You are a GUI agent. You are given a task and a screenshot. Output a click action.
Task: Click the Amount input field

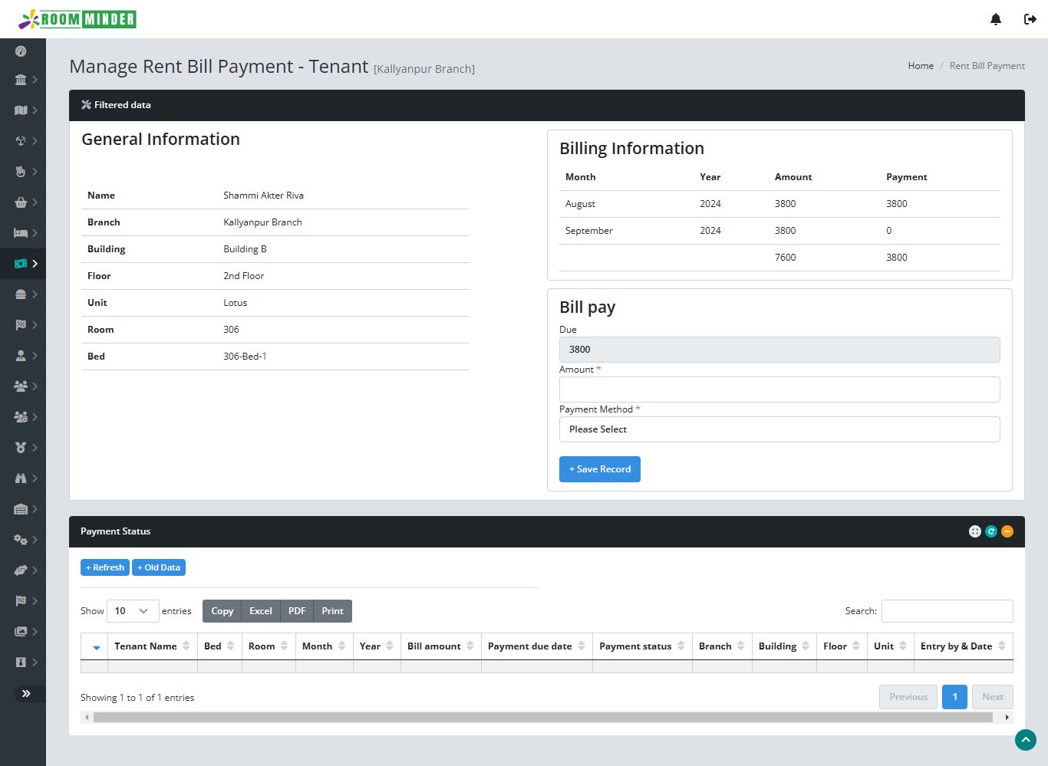[779, 390]
